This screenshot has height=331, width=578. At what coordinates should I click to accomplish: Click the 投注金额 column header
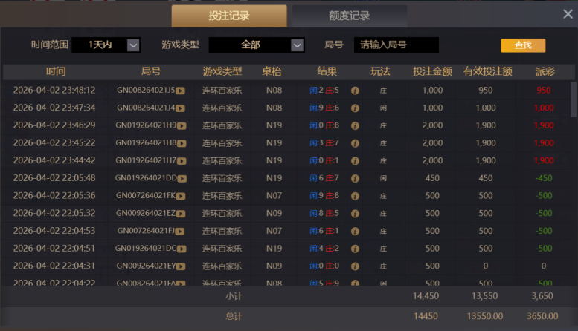tap(432, 71)
